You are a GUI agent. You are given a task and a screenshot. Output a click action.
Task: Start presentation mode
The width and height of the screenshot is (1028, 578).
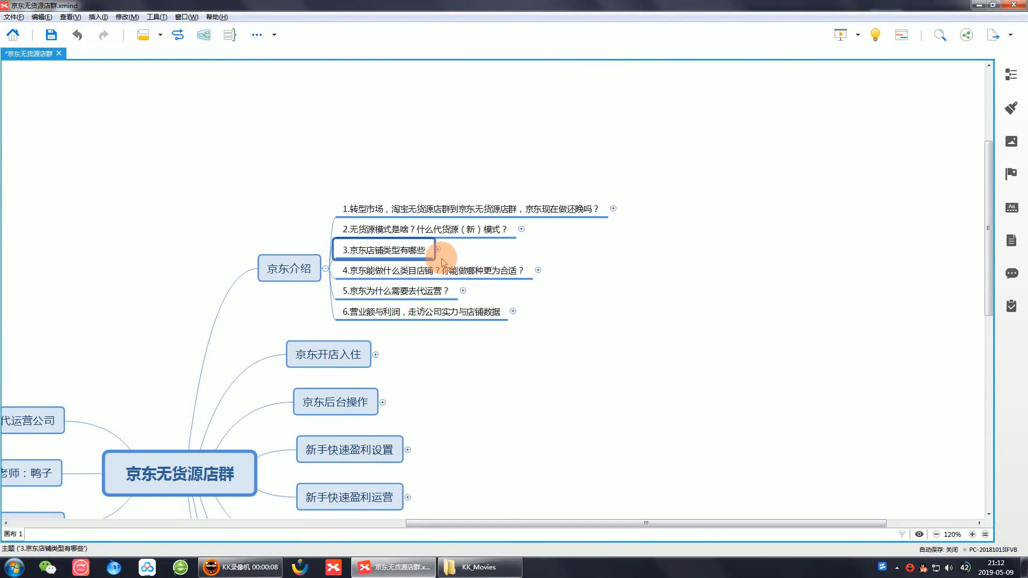coord(841,35)
